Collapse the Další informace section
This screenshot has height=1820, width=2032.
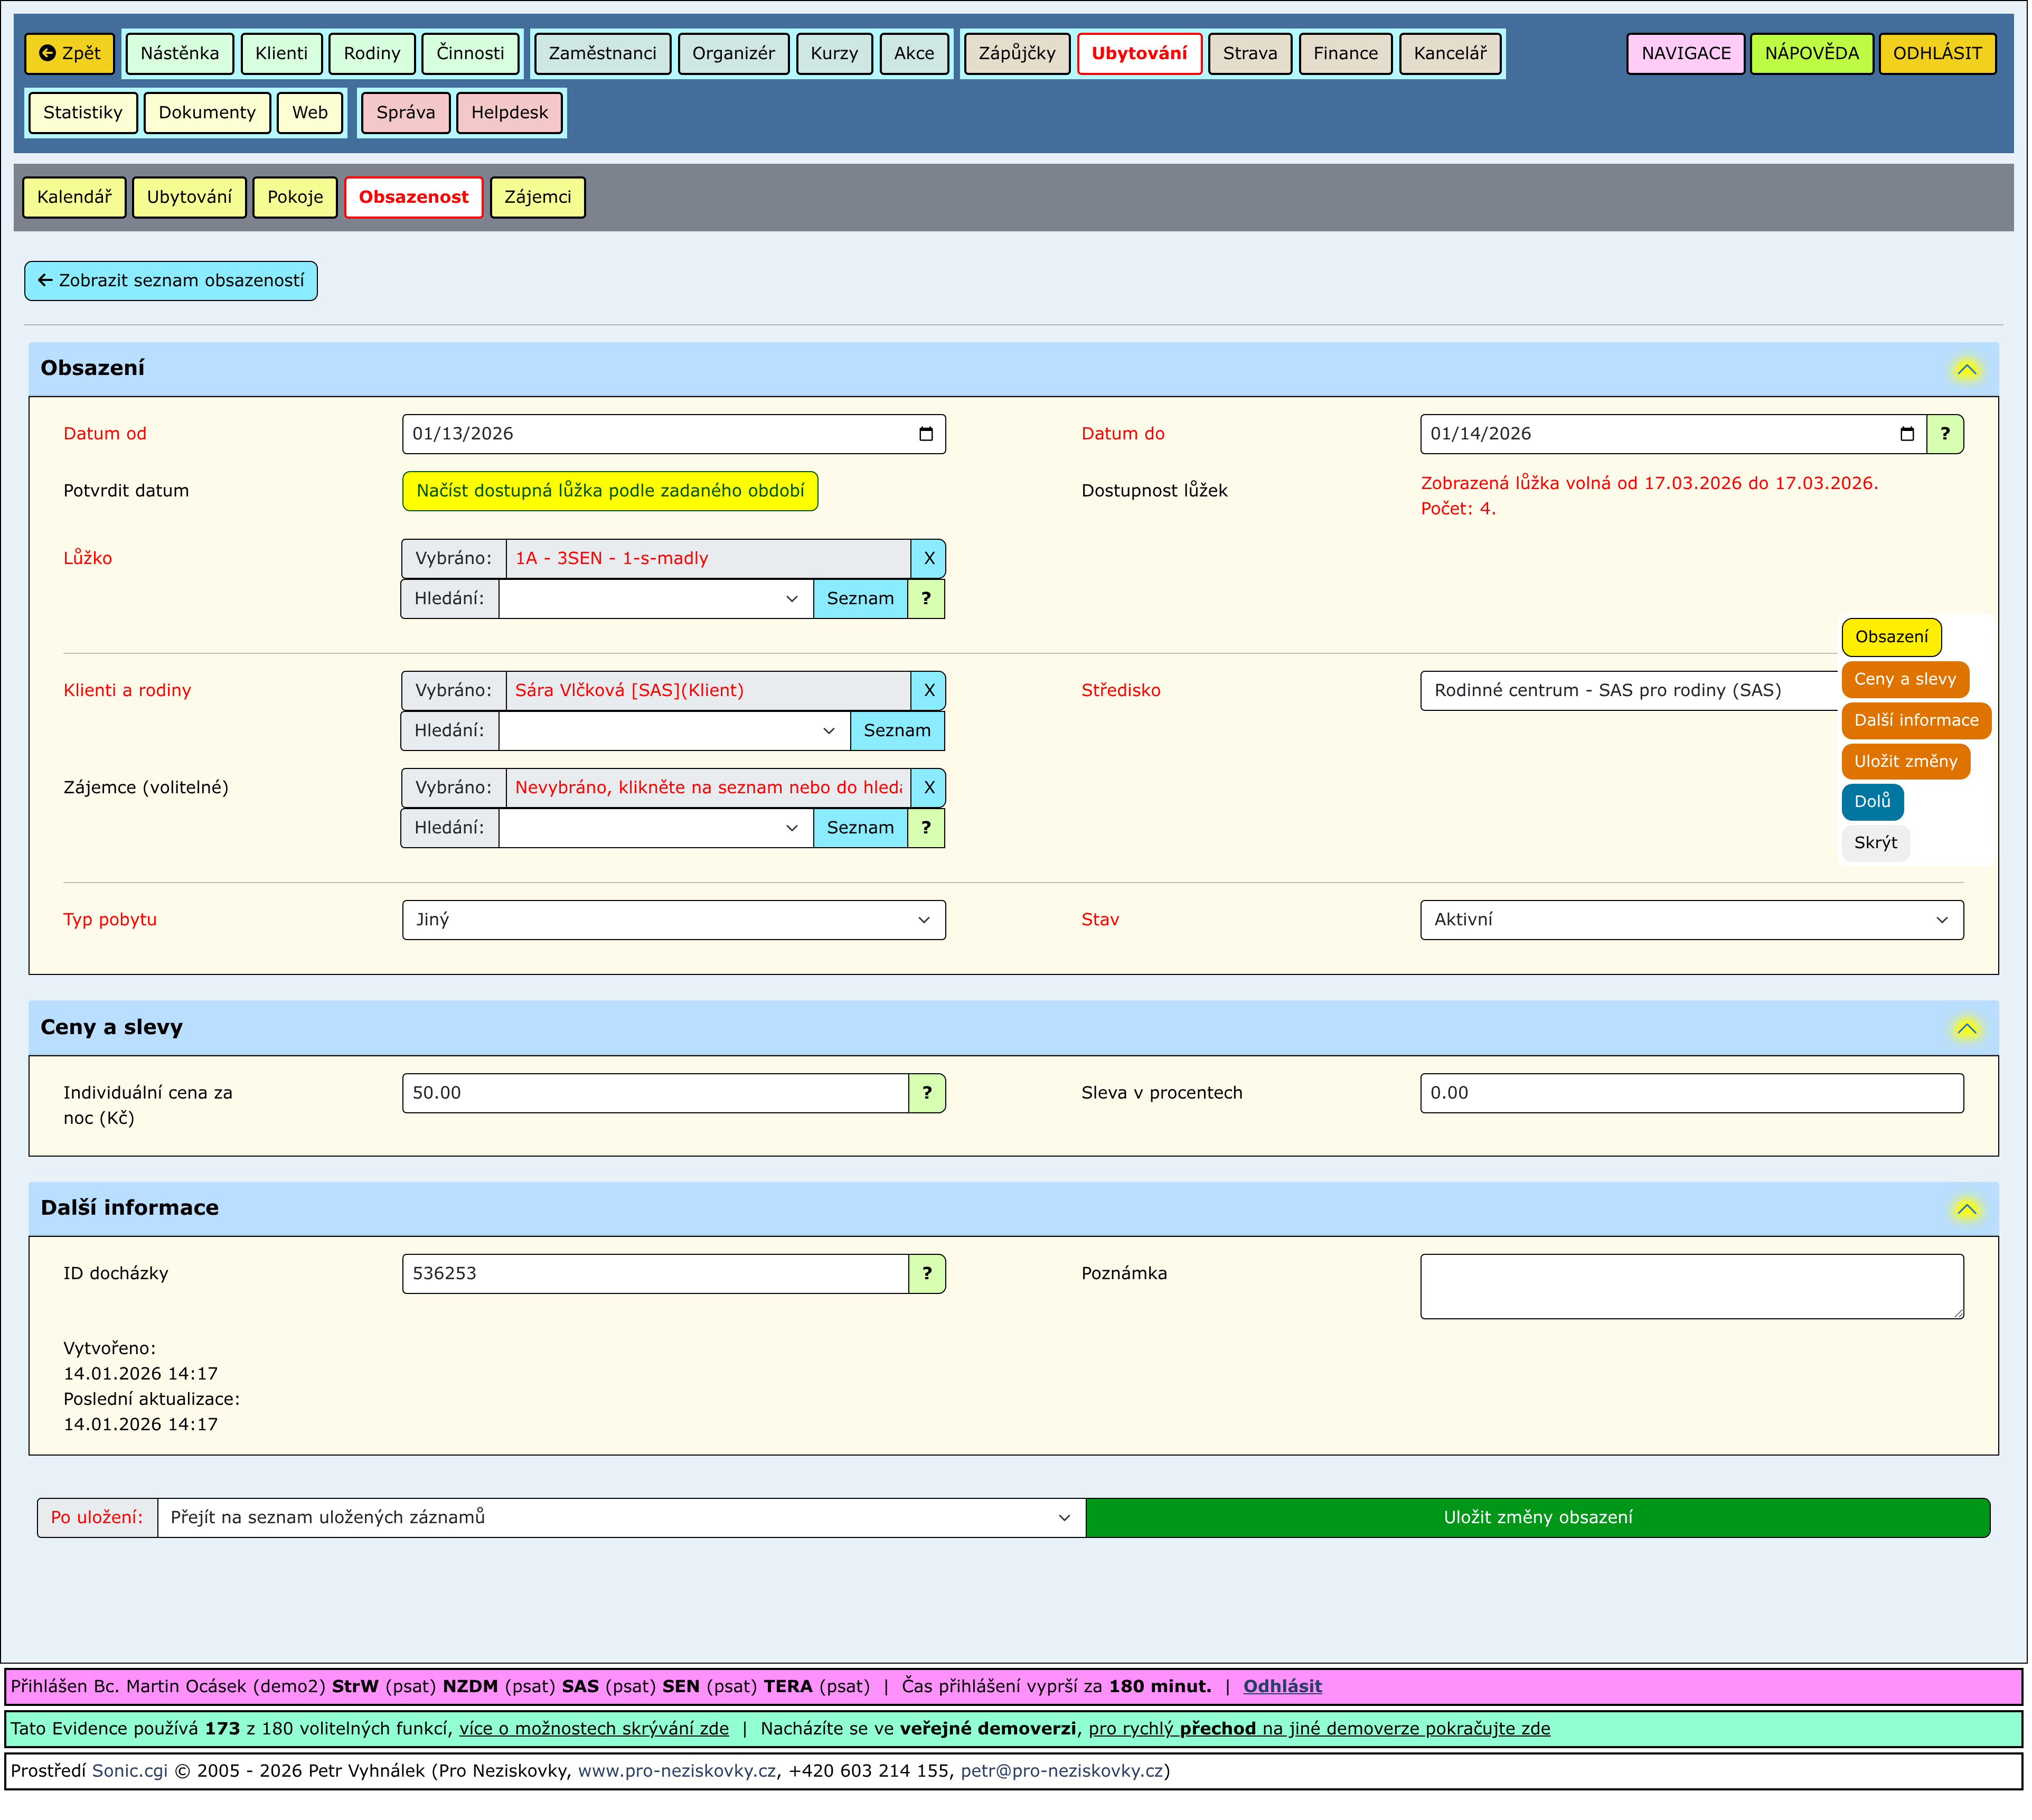click(1967, 1210)
